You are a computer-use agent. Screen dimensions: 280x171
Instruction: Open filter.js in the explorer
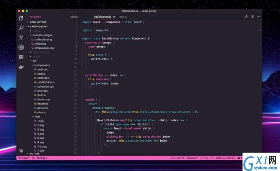point(41,95)
